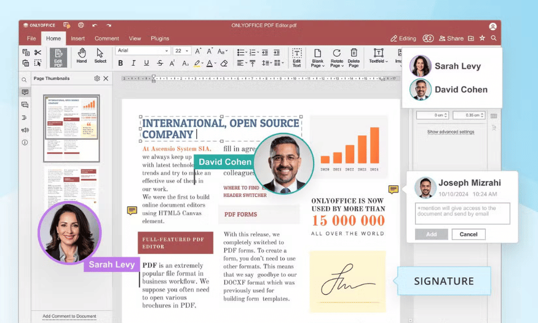
Task: Click the Vertical Align icon
Action: point(253,63)
